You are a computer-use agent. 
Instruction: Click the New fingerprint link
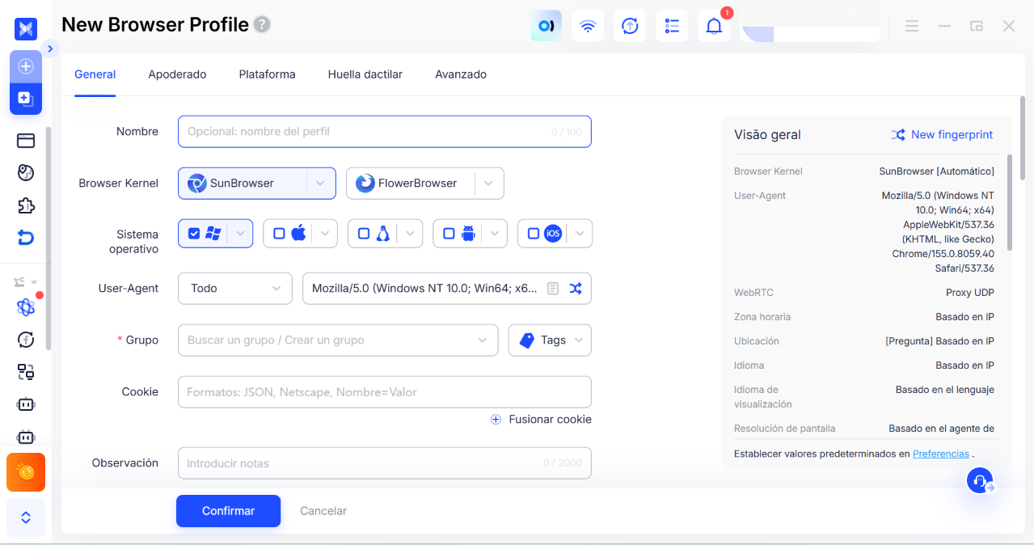point(952,135)
